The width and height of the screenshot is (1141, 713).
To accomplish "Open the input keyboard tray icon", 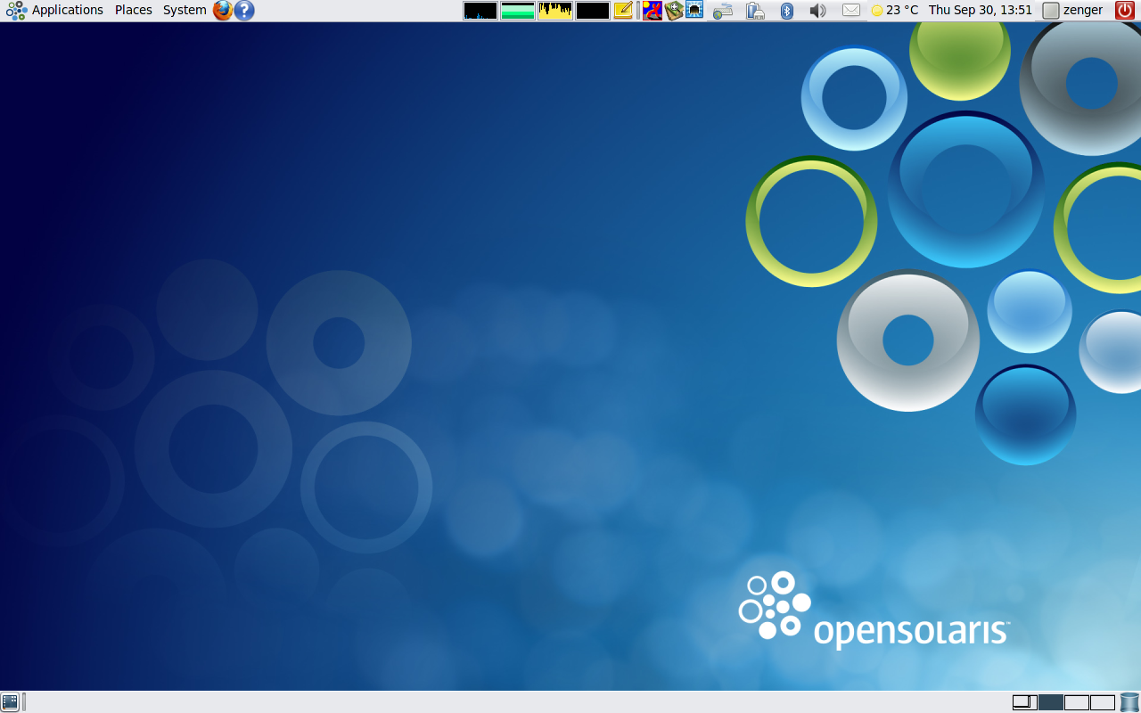I will 723,11.
